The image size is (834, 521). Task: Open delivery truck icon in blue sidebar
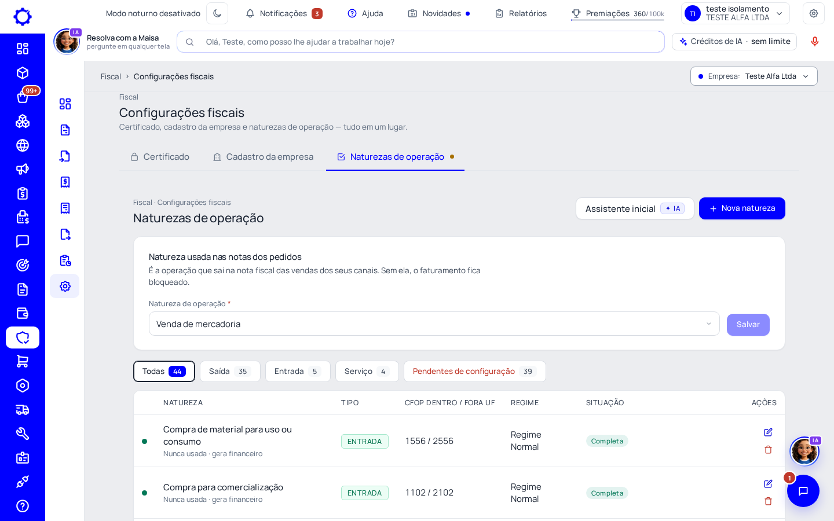click(x=23, y=410)
